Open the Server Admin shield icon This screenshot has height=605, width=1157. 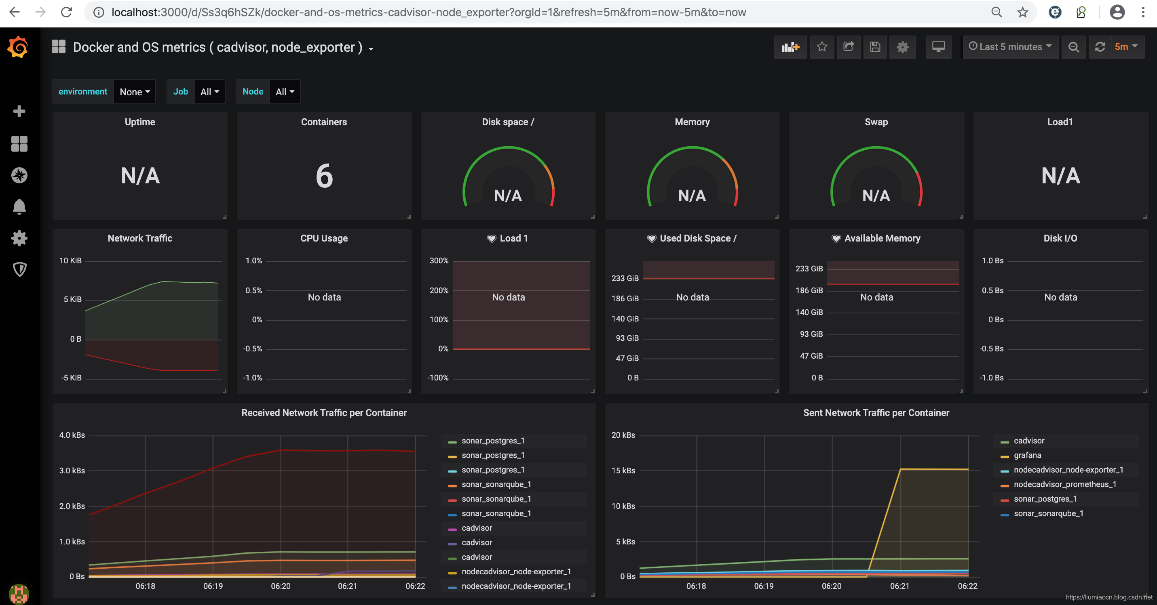point(19,269)
